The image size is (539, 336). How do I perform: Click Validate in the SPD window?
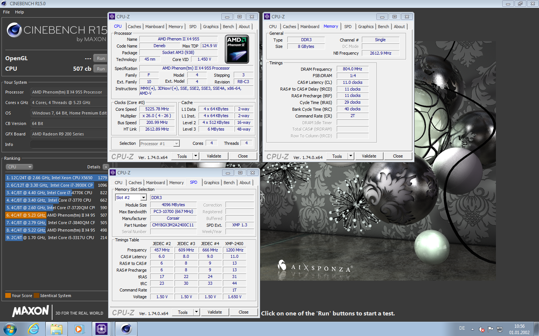coord(215,312)
